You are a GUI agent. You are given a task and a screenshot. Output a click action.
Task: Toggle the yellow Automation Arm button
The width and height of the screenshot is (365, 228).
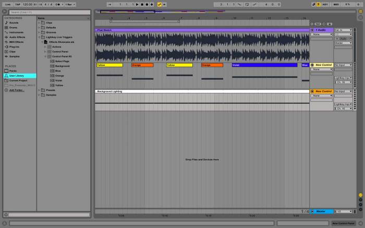click(x=160, y=4)
